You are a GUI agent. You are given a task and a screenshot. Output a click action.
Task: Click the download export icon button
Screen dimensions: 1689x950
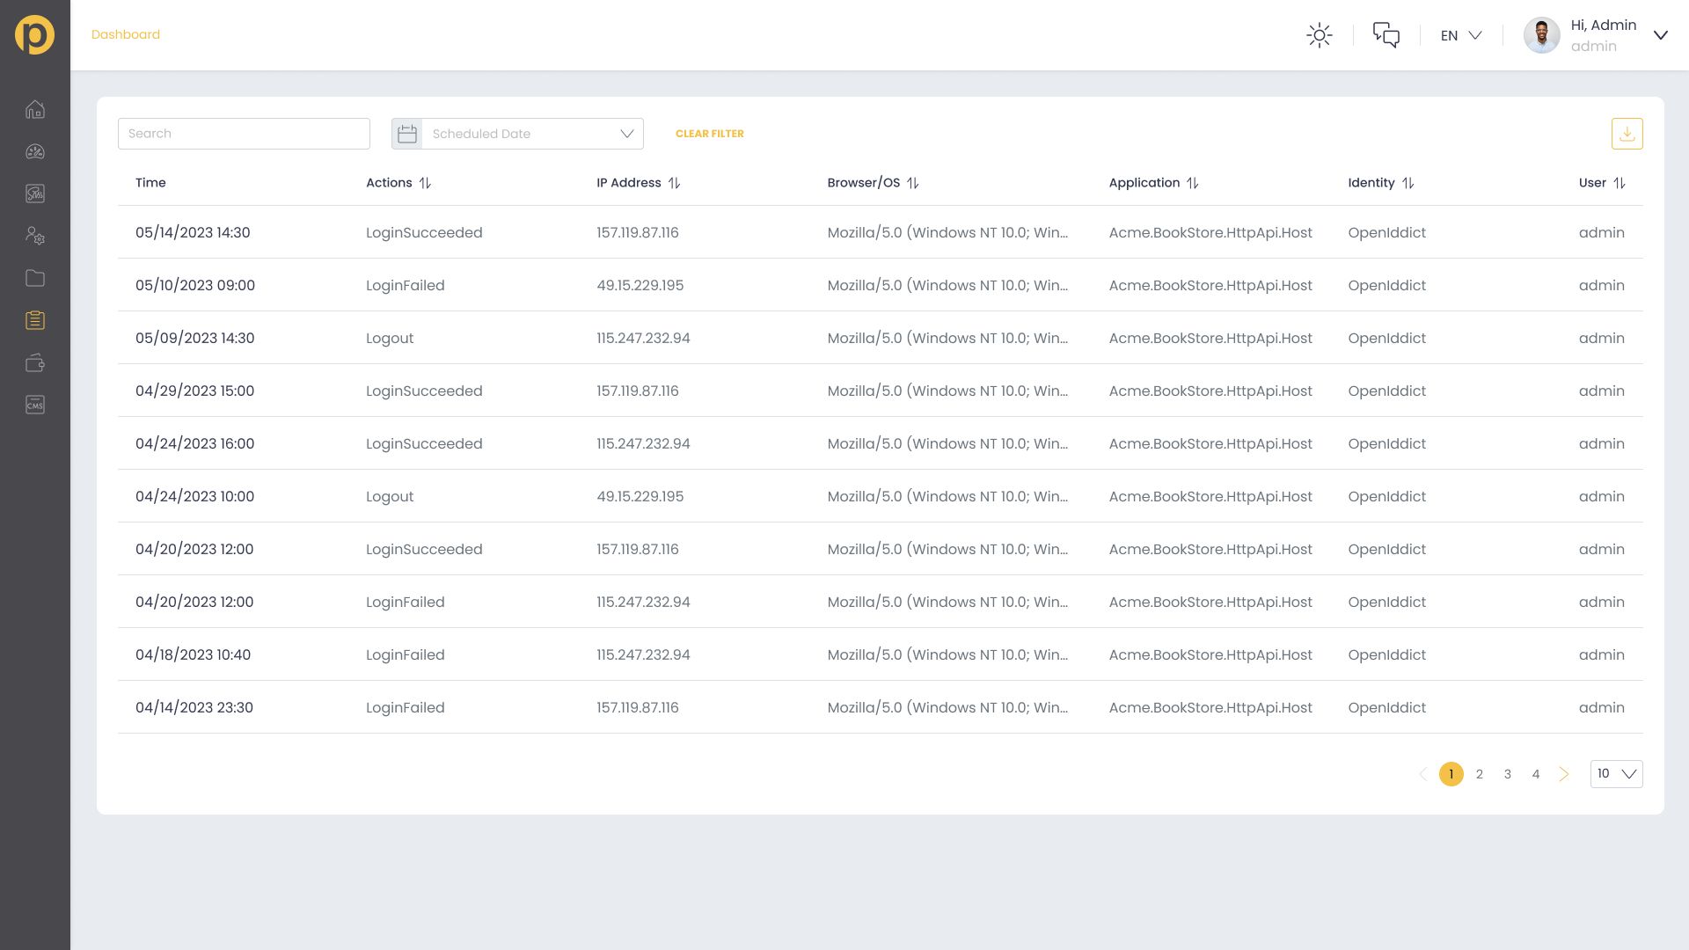tap(1627, 134)
